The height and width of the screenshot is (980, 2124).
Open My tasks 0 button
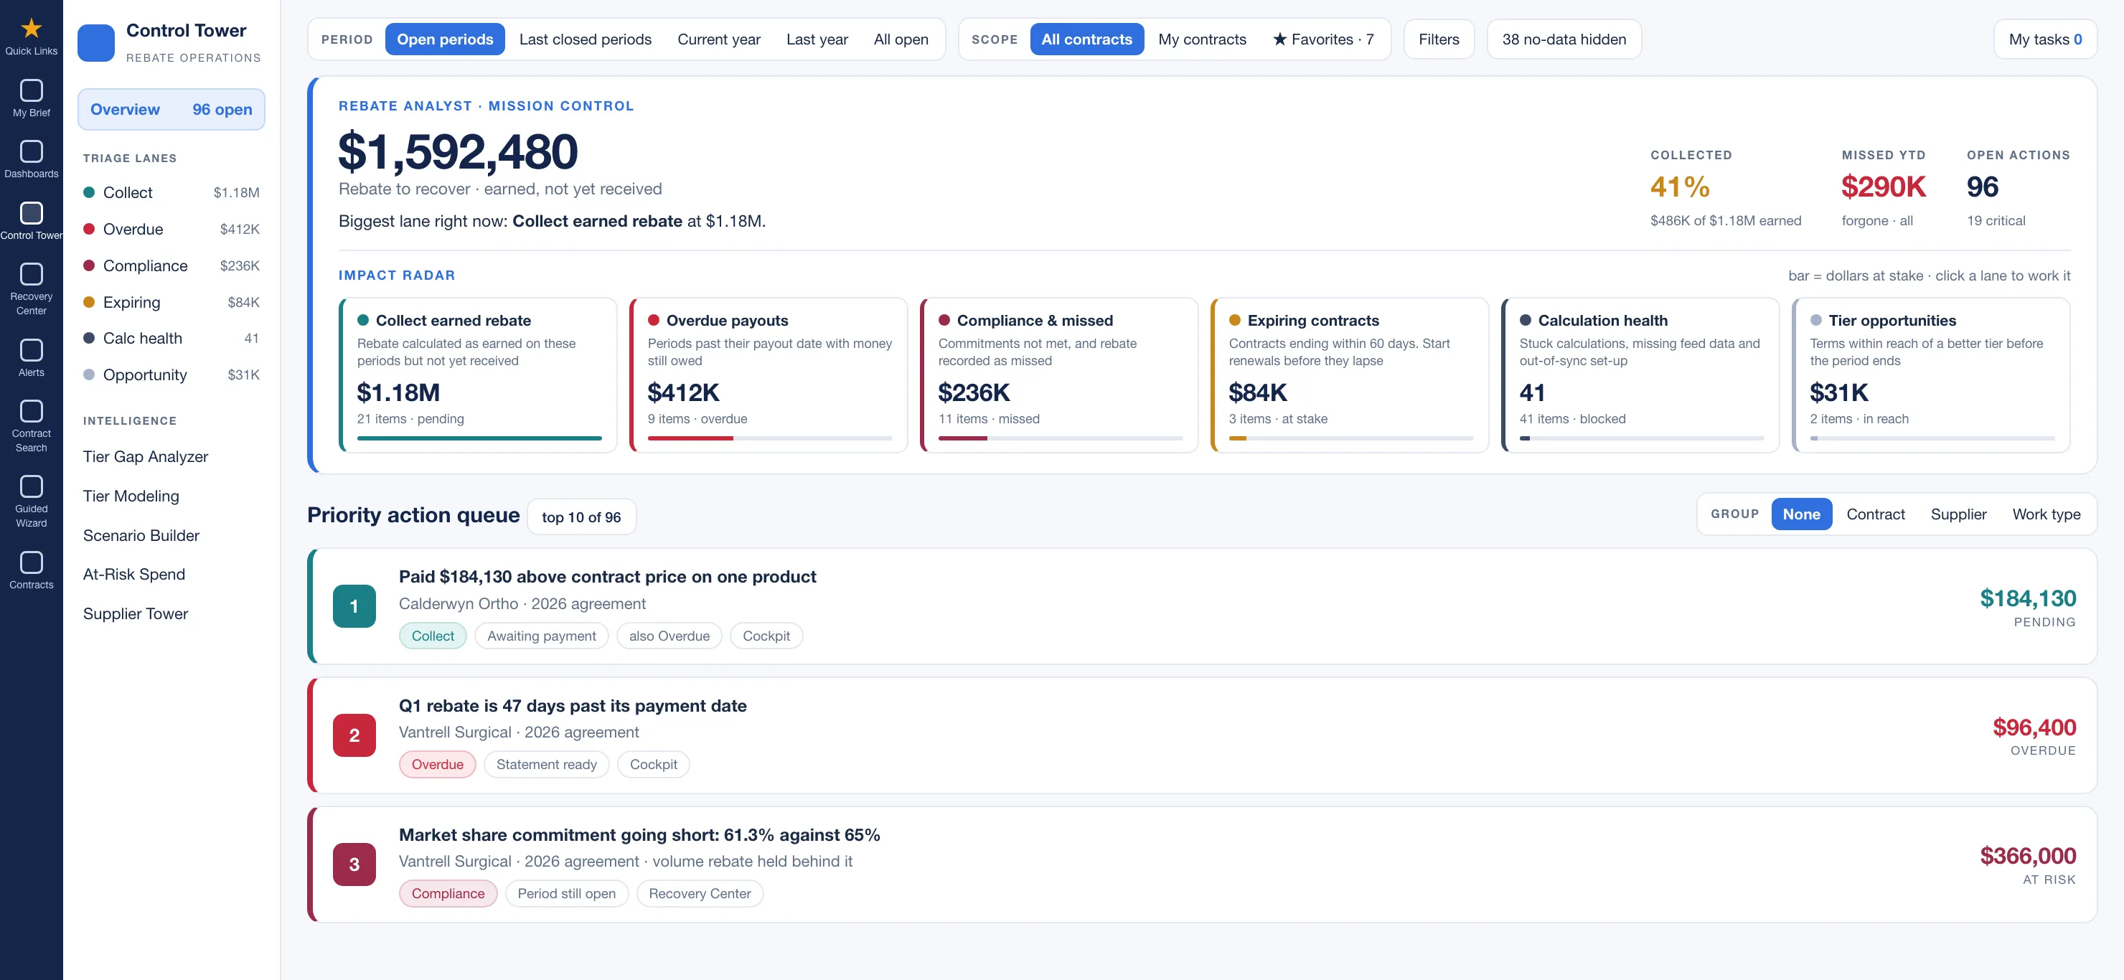click(2044, 39)
